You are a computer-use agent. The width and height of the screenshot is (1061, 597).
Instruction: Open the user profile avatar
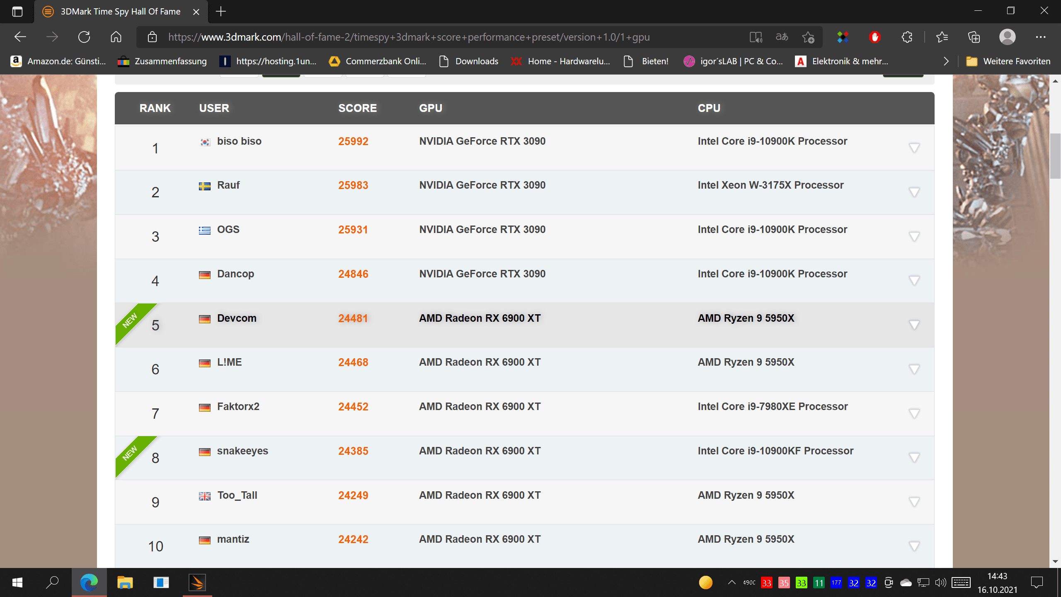[x=1008, y=37]
